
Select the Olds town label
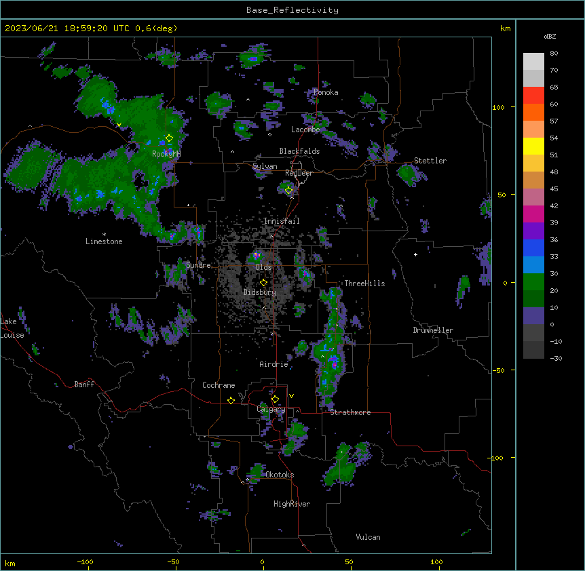click(x=263, y=267)
